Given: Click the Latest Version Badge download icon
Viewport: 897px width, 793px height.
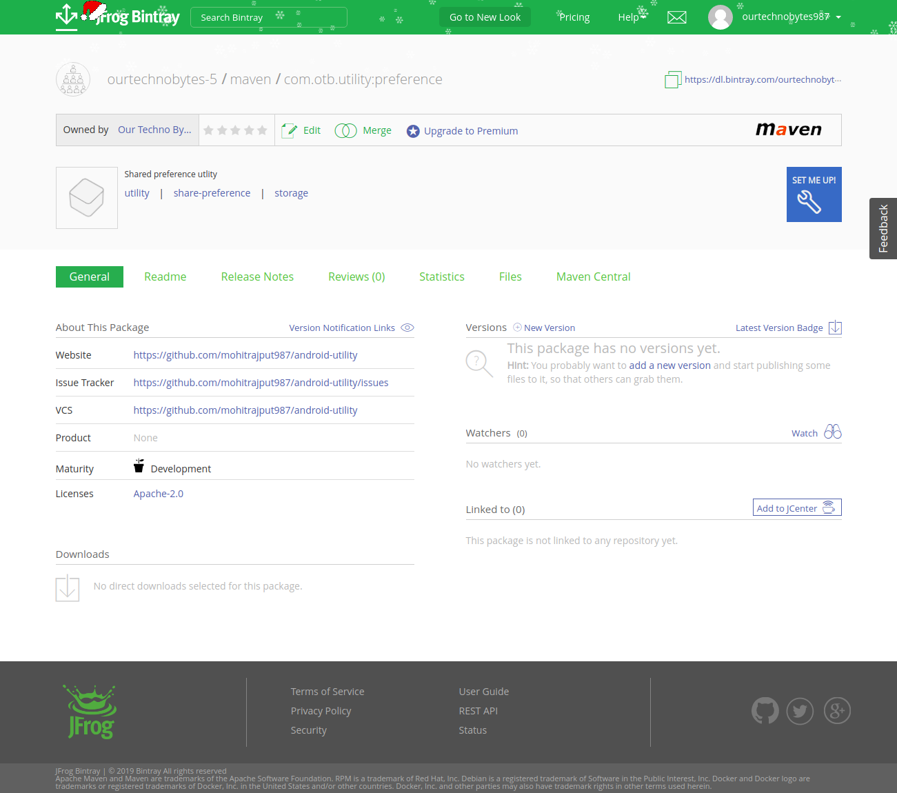Looking at the screenshot, I should pos(835,328).
